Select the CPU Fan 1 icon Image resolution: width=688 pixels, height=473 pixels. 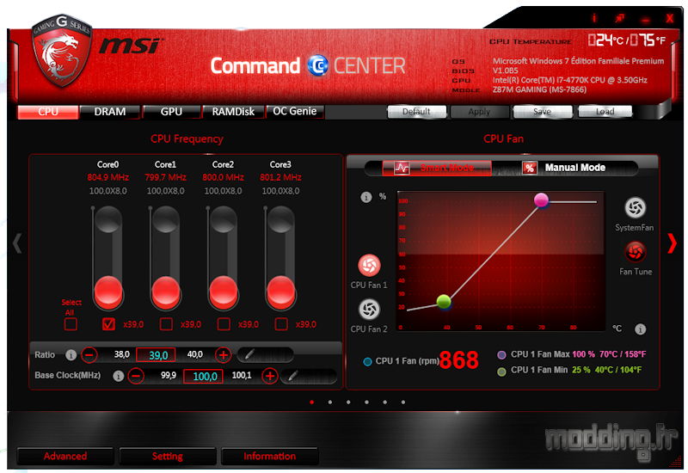click(x=369, y=265)
